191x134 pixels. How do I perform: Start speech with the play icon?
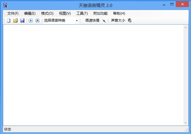click(x=31, y=20)
